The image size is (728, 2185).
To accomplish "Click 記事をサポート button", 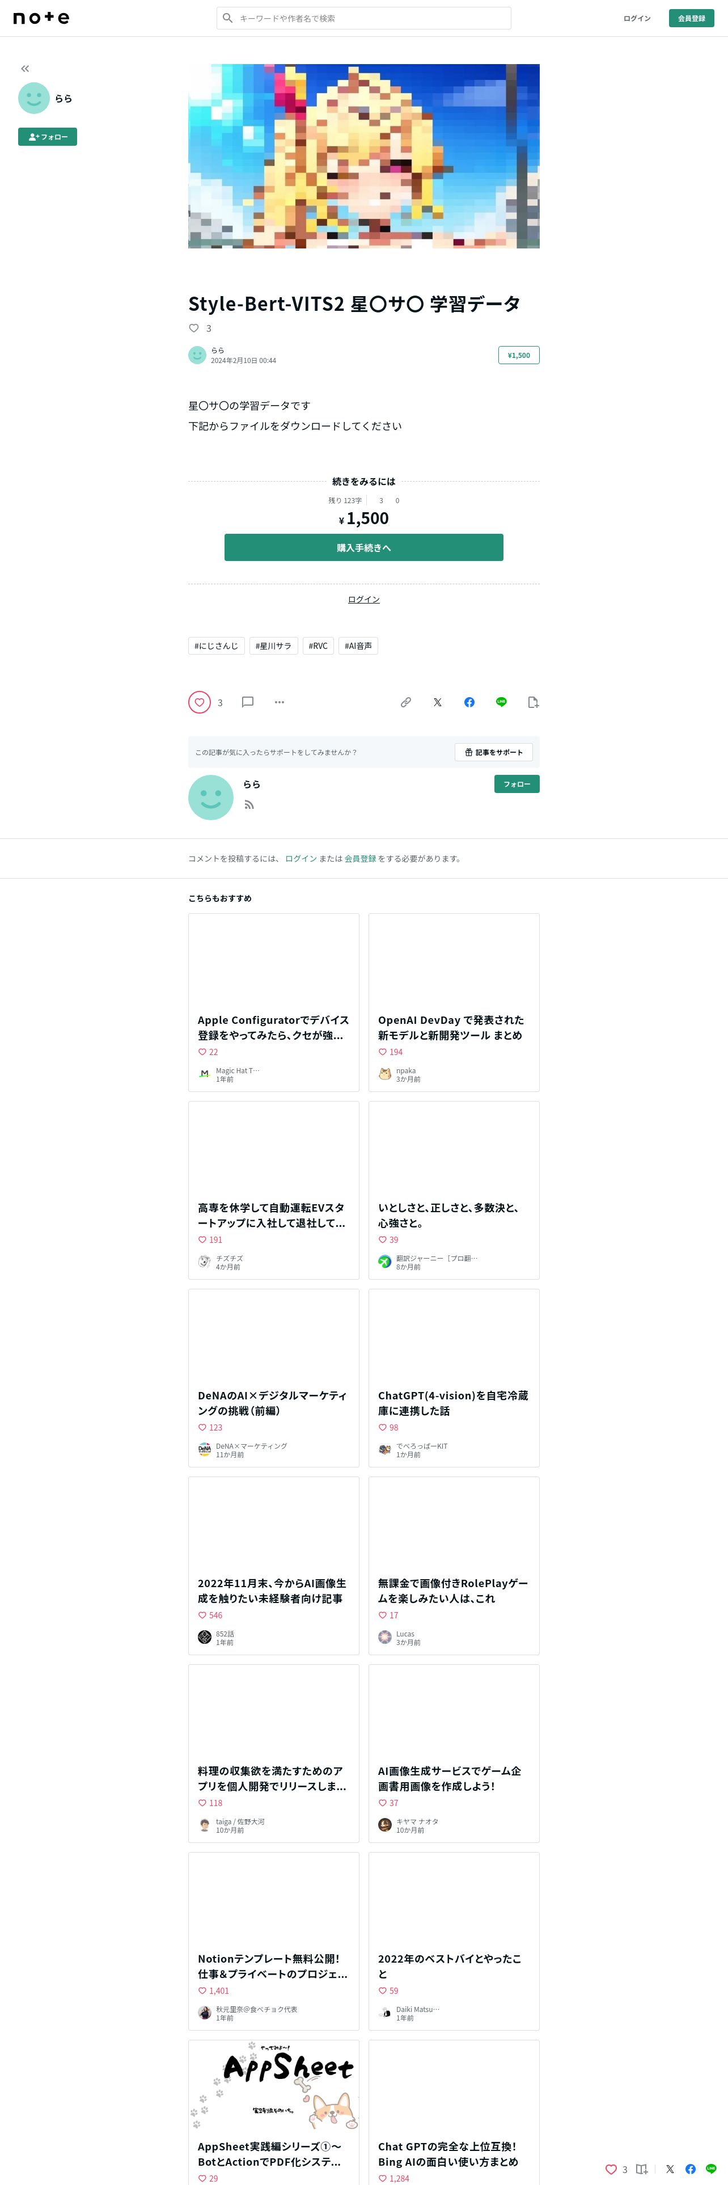I will click(x=494, y=752).
